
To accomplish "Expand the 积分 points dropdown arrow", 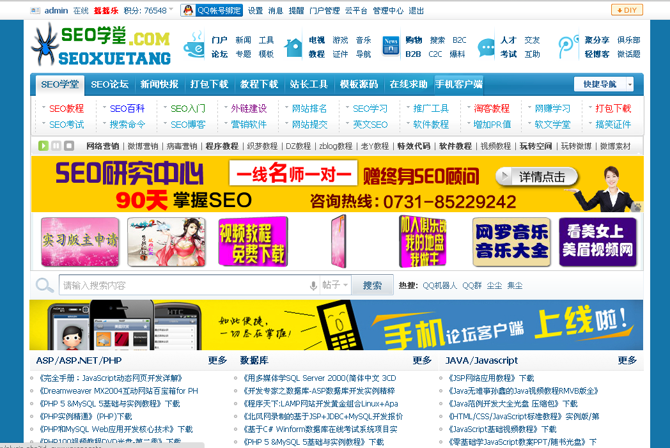I will pyautogui.click(x=171, y=9).
